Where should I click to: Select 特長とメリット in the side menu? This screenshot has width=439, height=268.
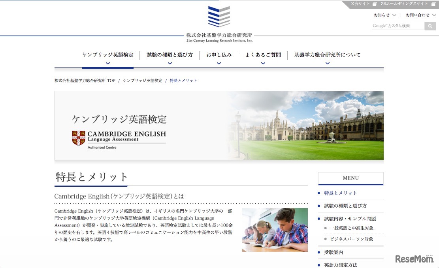click(341, 193)
